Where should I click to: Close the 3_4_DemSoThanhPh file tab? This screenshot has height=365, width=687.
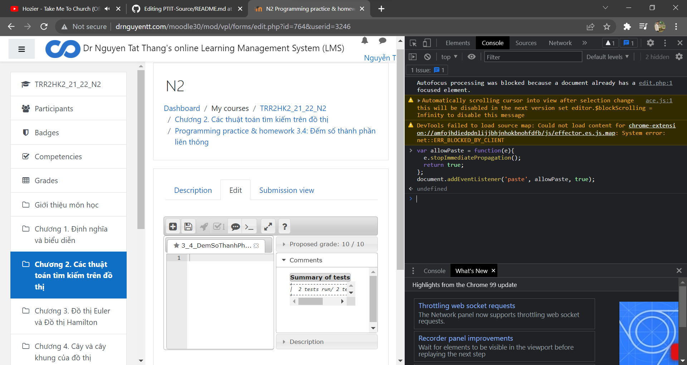pyautogui.click(x=256, y=245)
